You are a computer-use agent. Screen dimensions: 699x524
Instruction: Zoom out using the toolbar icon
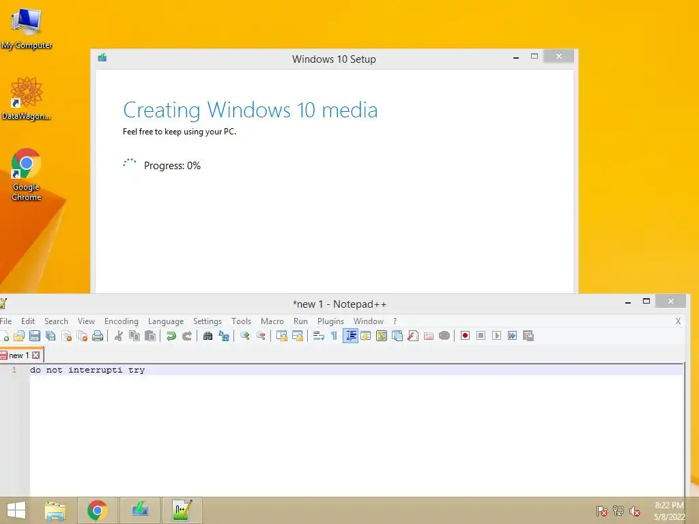(x=261, y=336)
